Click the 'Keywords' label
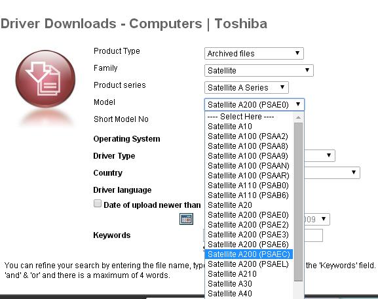 point(112,235)
